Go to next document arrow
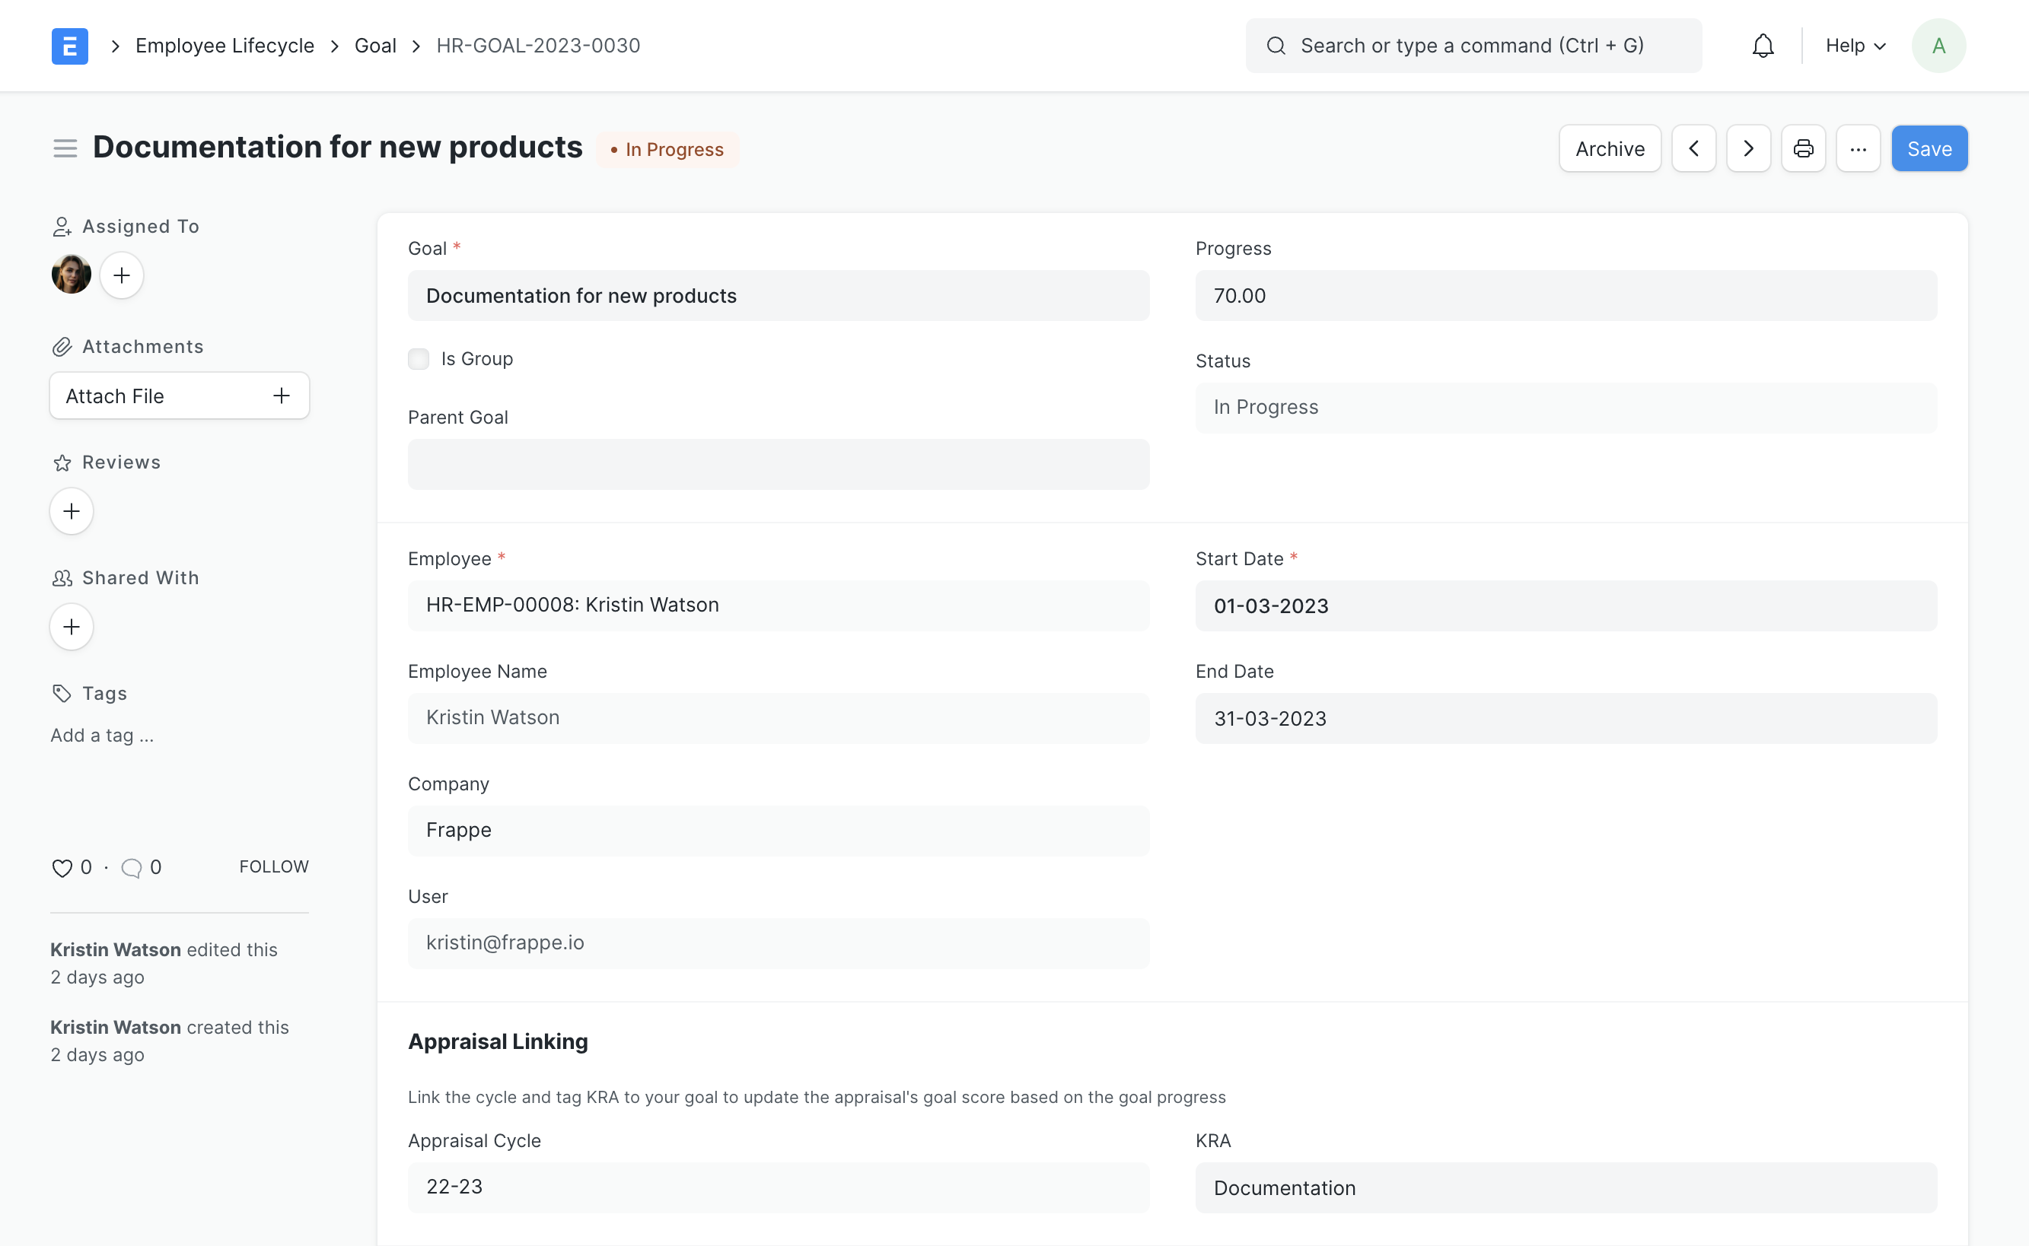 point(1748,149)
